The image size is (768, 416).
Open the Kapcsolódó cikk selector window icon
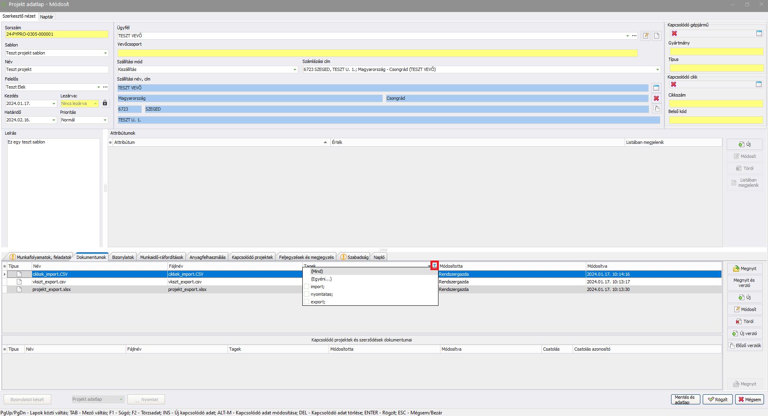pos(759,84)
